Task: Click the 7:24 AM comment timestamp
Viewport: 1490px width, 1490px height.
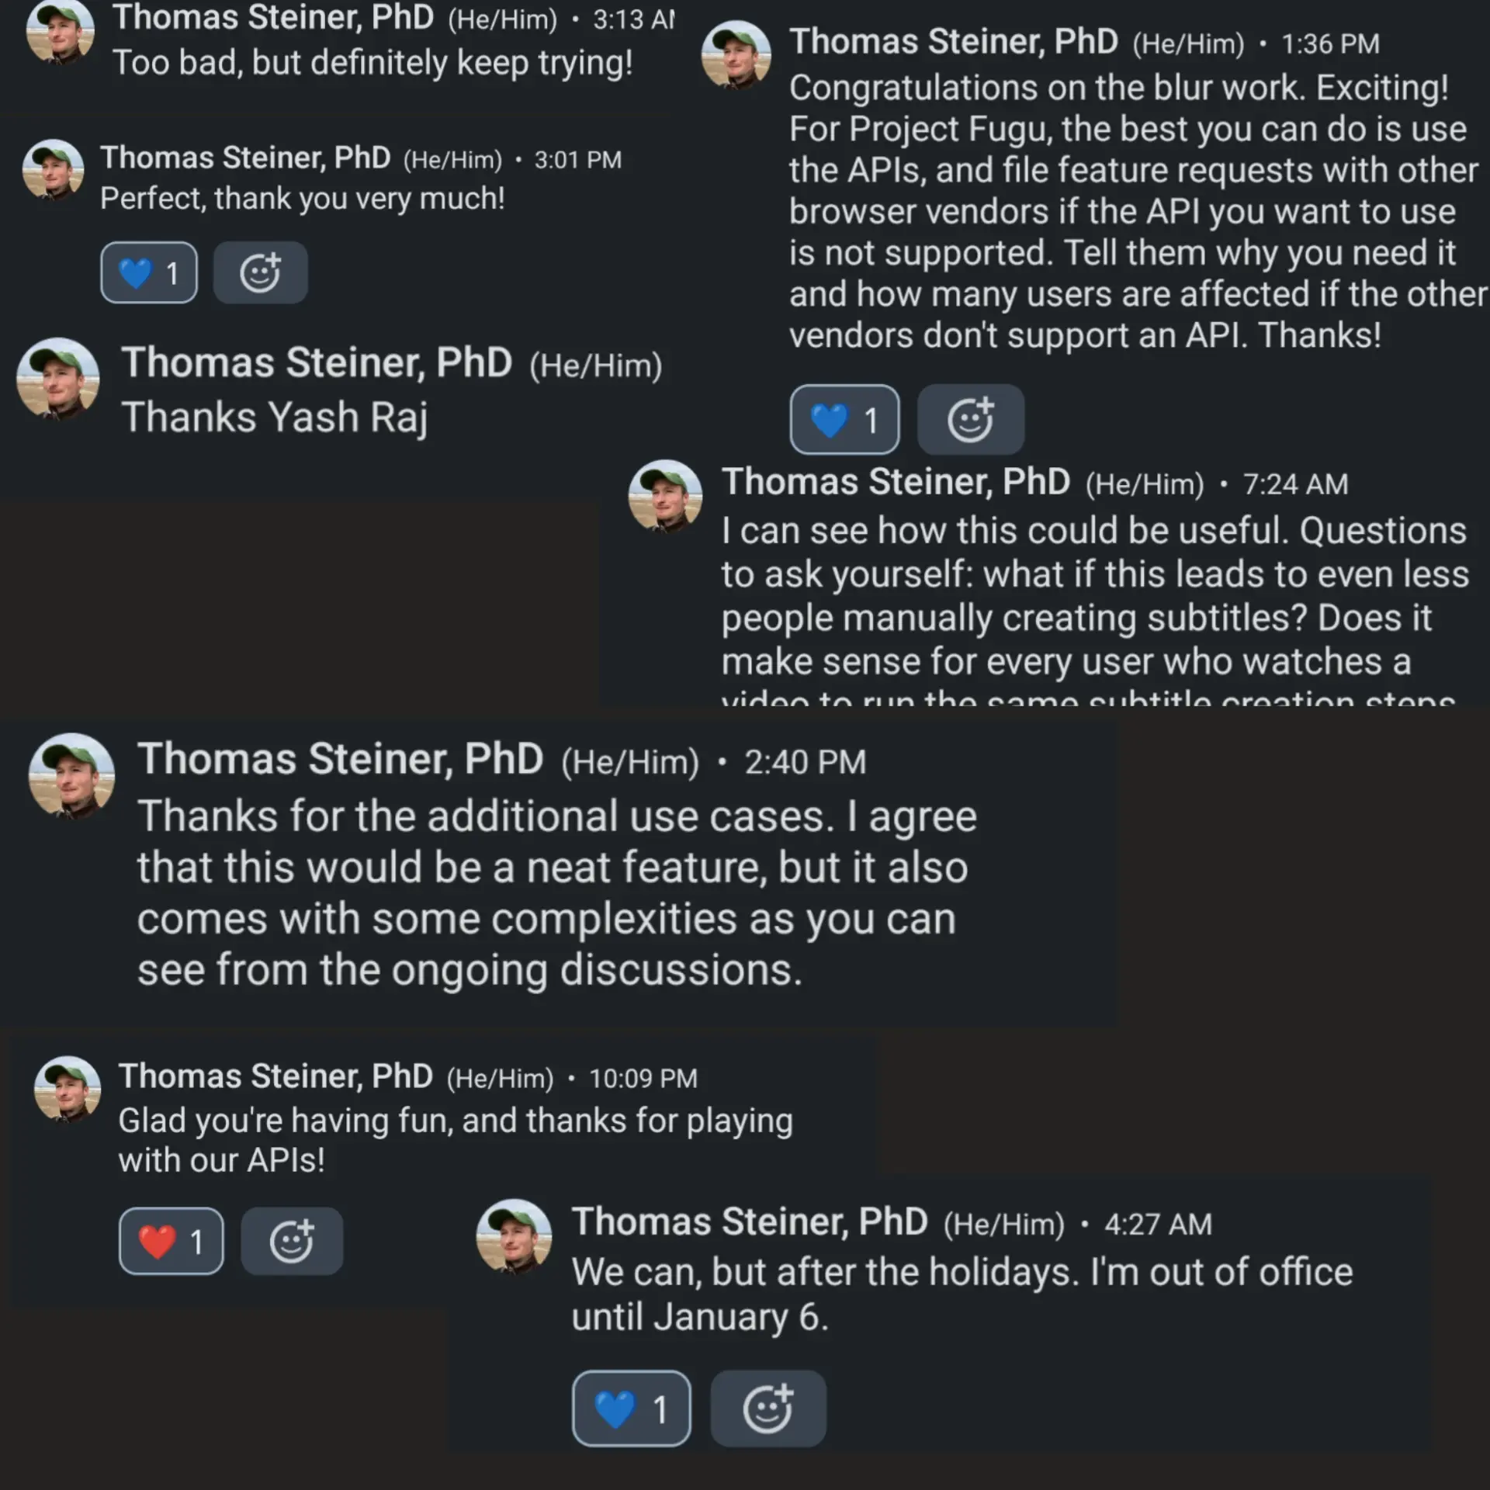Action: [x=1296, y=484]
